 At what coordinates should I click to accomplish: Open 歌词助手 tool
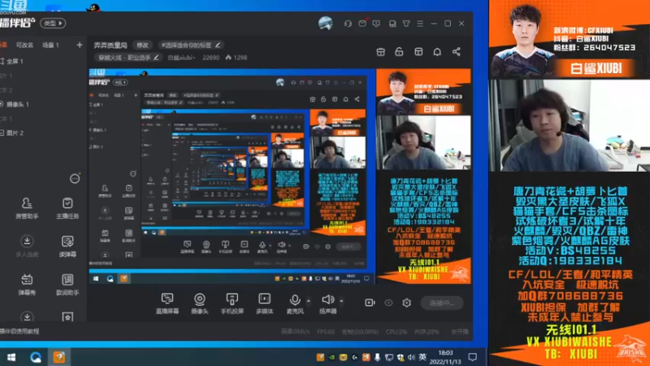click(x=67, y=285)
